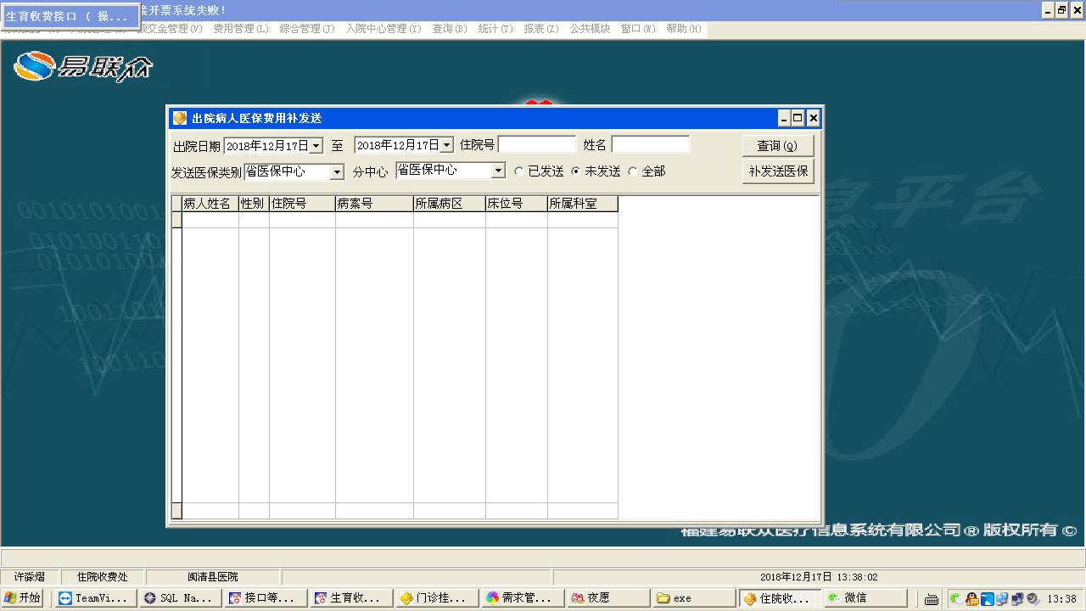Open the 入院中心管理(Y) menu

(383, 29)
